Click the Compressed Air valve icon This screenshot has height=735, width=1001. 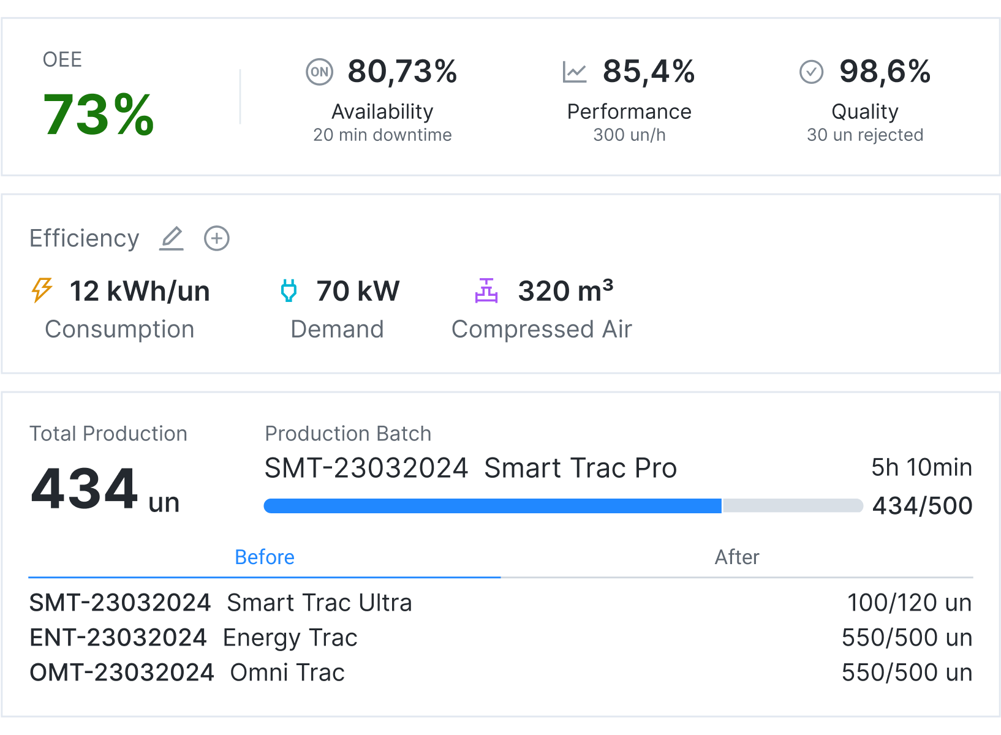pyautogui.click(x=486, y=292)
